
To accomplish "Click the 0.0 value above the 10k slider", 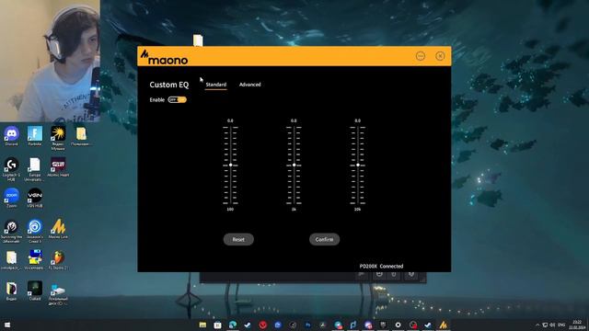I will [x=358, y=120].
